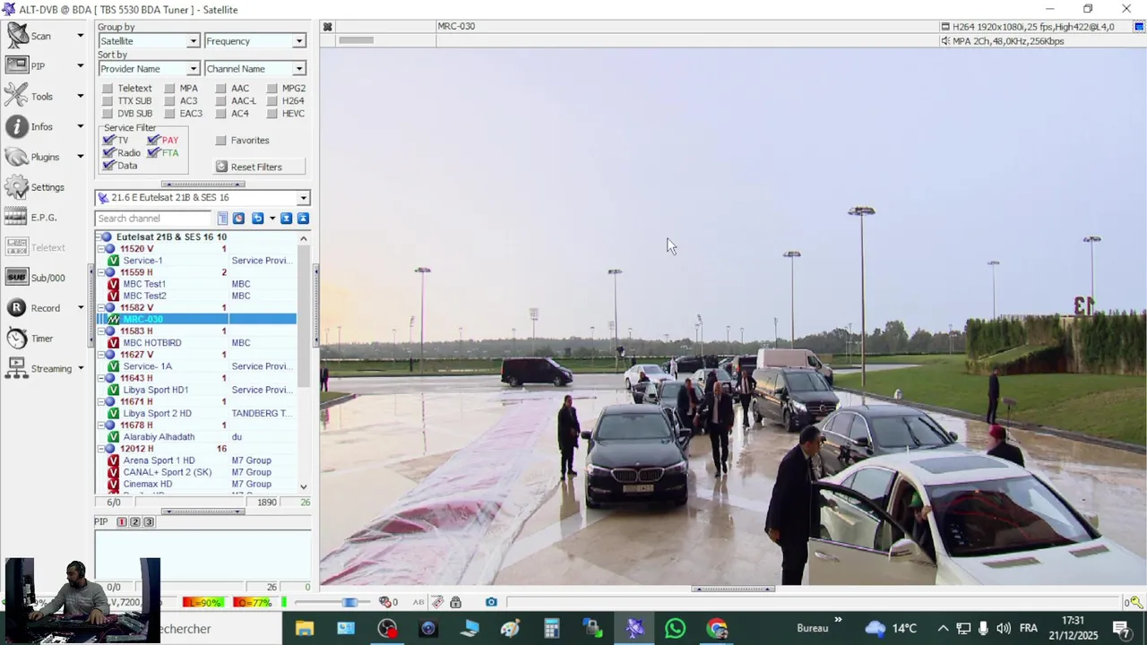The width and height of the screenshot is (1147, 645).
Task: Enable the HEVC filter checkbox
Action: click(272, 114)
